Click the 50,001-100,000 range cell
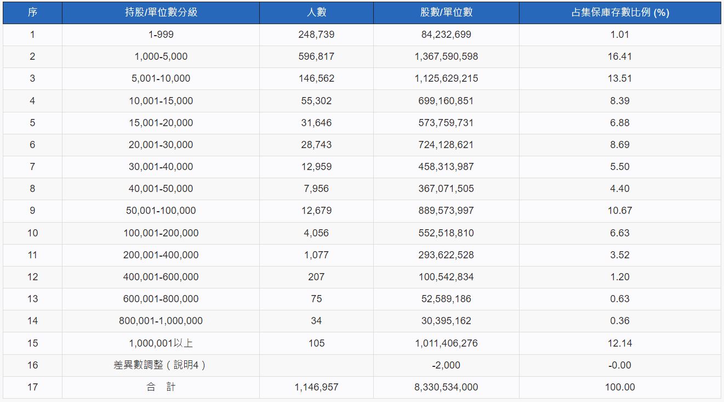 [x=161, y=211]
